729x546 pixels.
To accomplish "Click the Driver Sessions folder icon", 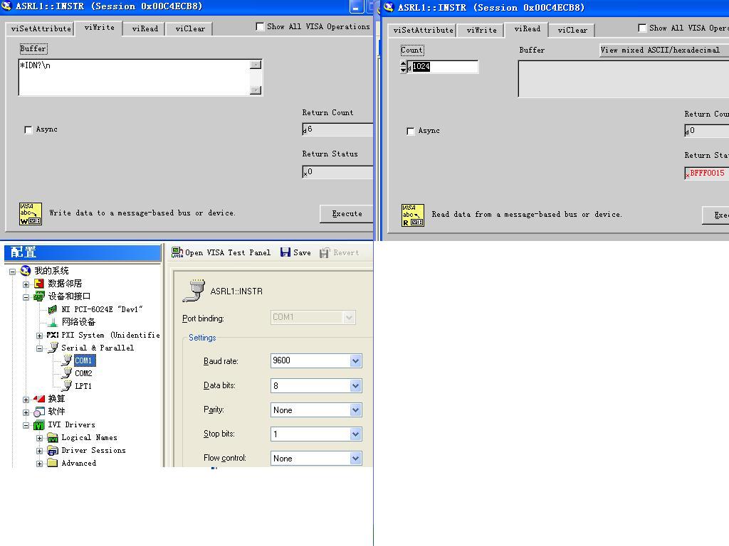I will pos(53,450).
